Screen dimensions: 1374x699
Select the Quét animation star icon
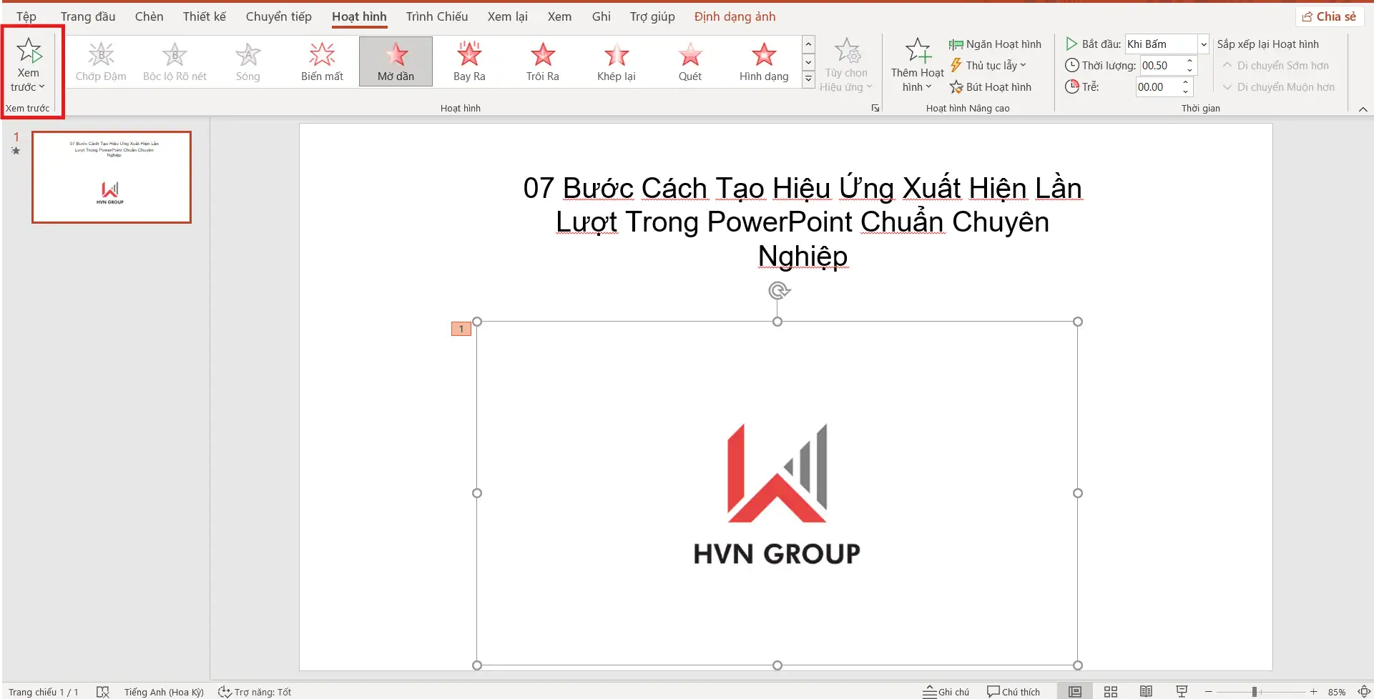[690, 54]
